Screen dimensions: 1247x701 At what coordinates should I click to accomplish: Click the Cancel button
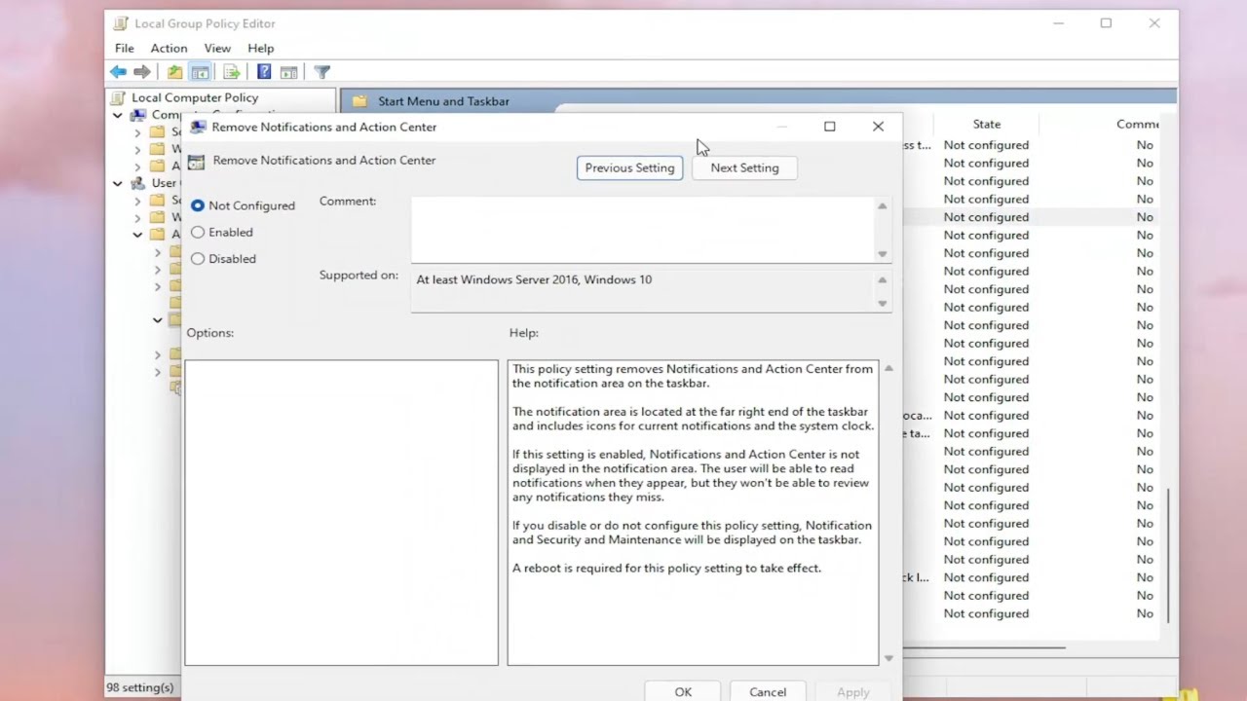point(768,691)
